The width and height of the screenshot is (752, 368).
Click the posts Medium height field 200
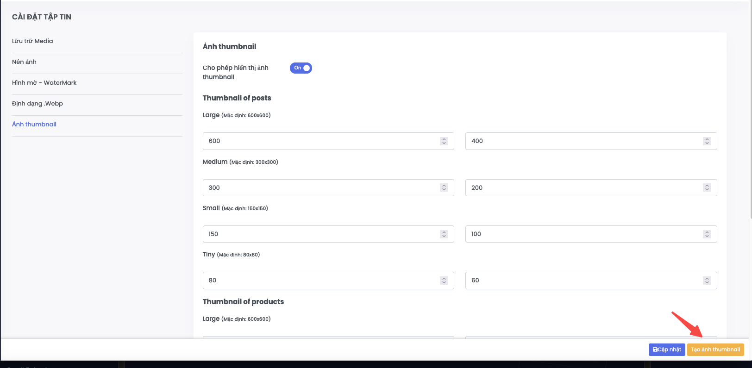[x=591, y=187]
